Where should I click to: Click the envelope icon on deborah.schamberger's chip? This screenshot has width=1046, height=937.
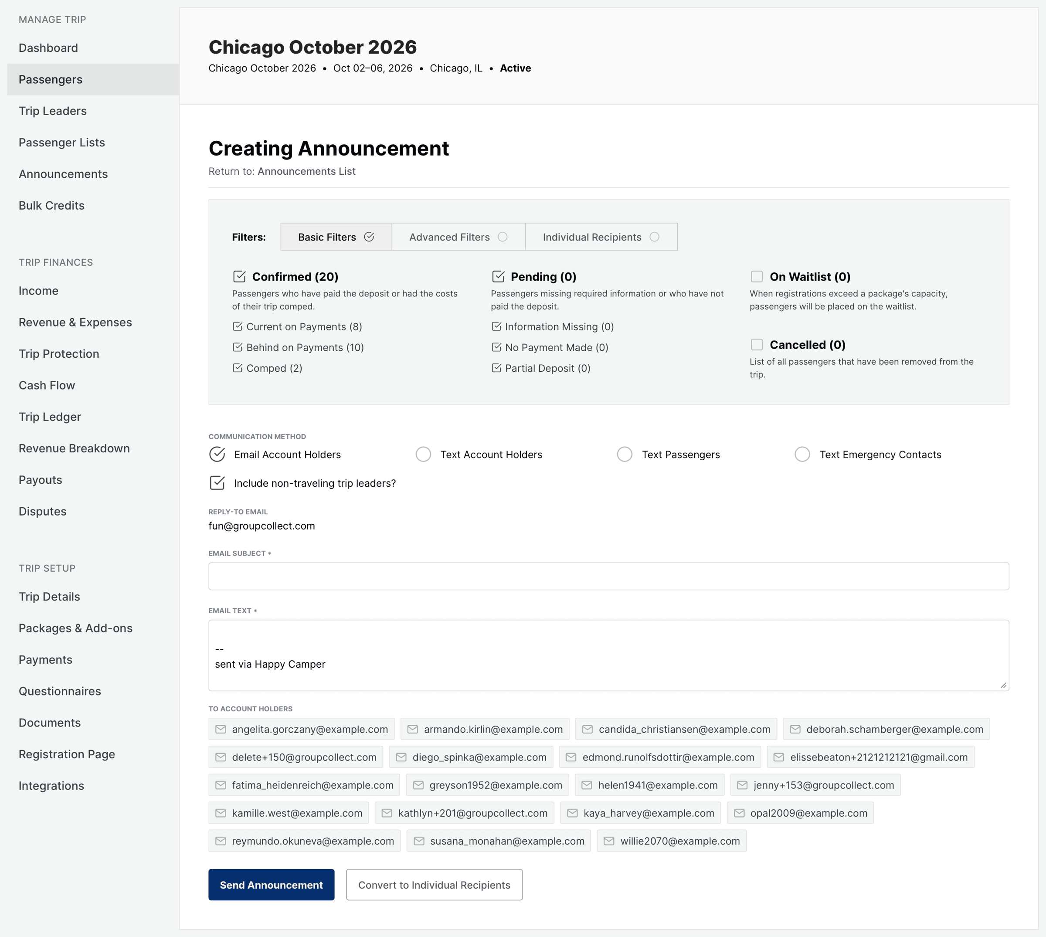[x=795, y=729]
